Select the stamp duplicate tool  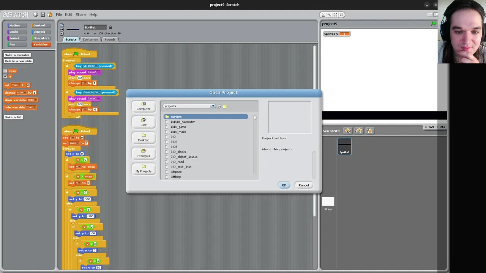pyautogui.click(x=323, y=15)
